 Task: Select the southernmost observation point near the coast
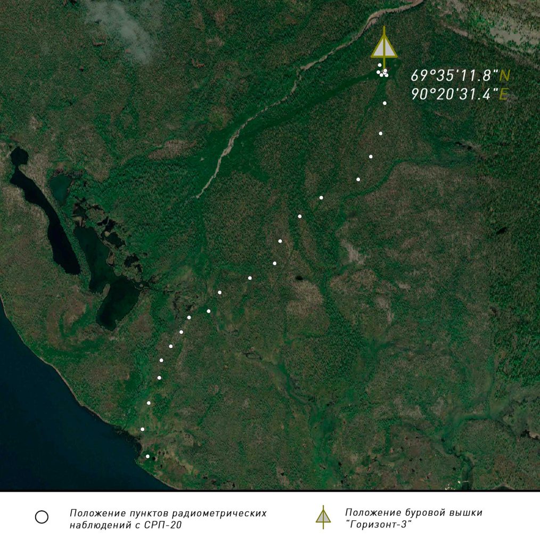click(x=148, y=456)
